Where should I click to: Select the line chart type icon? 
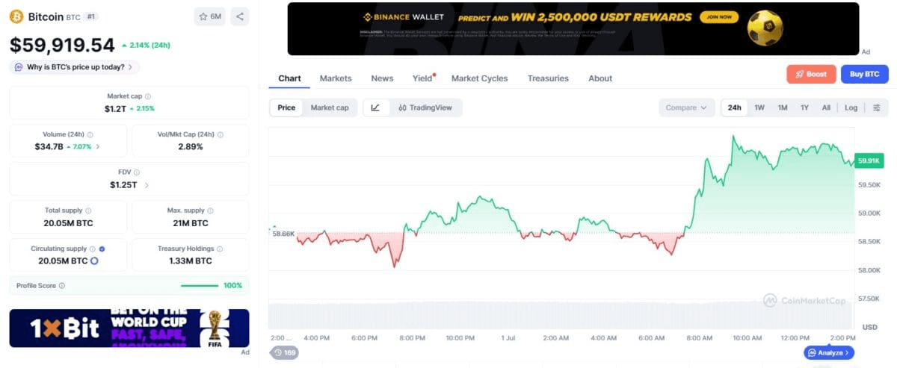(375, 107)
